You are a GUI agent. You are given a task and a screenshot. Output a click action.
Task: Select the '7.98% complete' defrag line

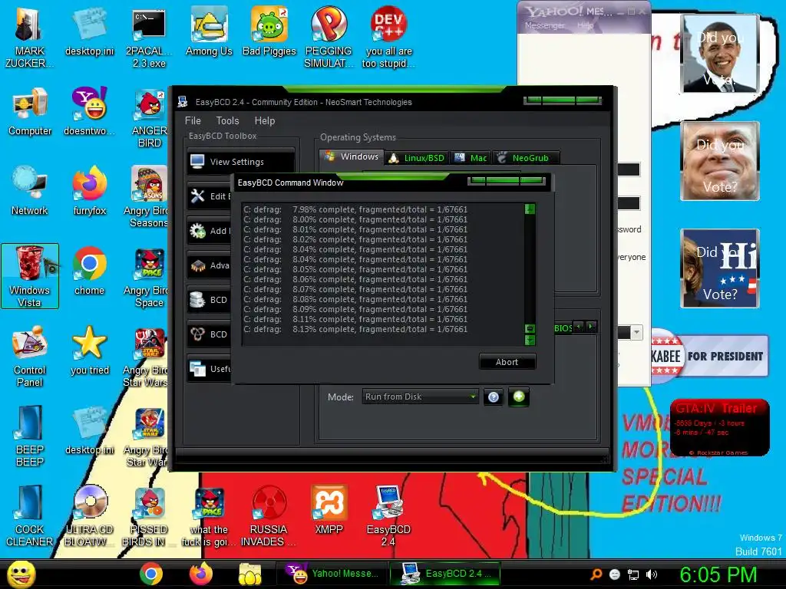coord(355,209)
